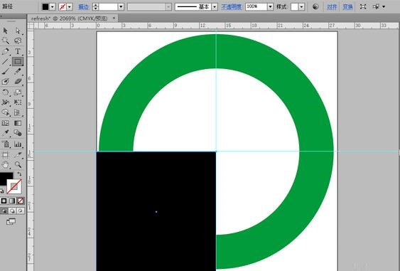Switch to the refresh document tab
This screenshot has width=400, height=271.
70,18
